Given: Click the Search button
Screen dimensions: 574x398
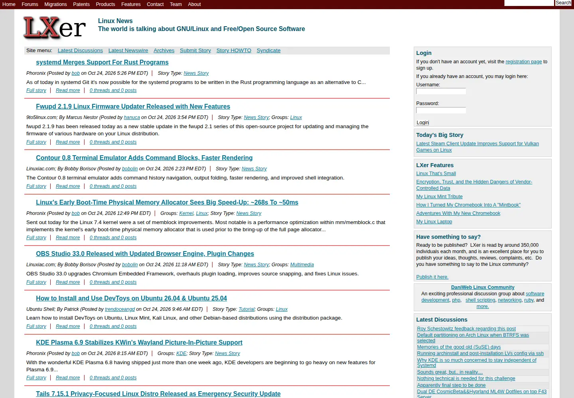Looking at the screenshot, I should point(563,3).
